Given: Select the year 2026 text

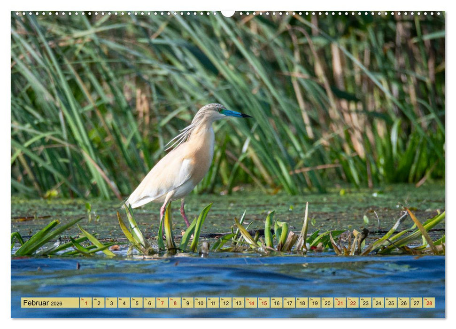Looking at the screenshot, I should pos(56,304).
